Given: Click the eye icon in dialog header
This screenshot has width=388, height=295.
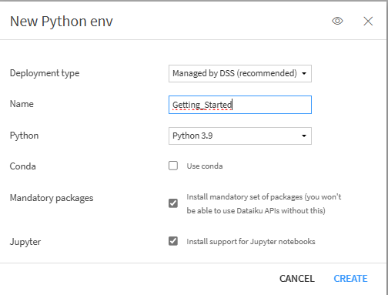Looking at the screenshot, I should (x=337, y=21).
